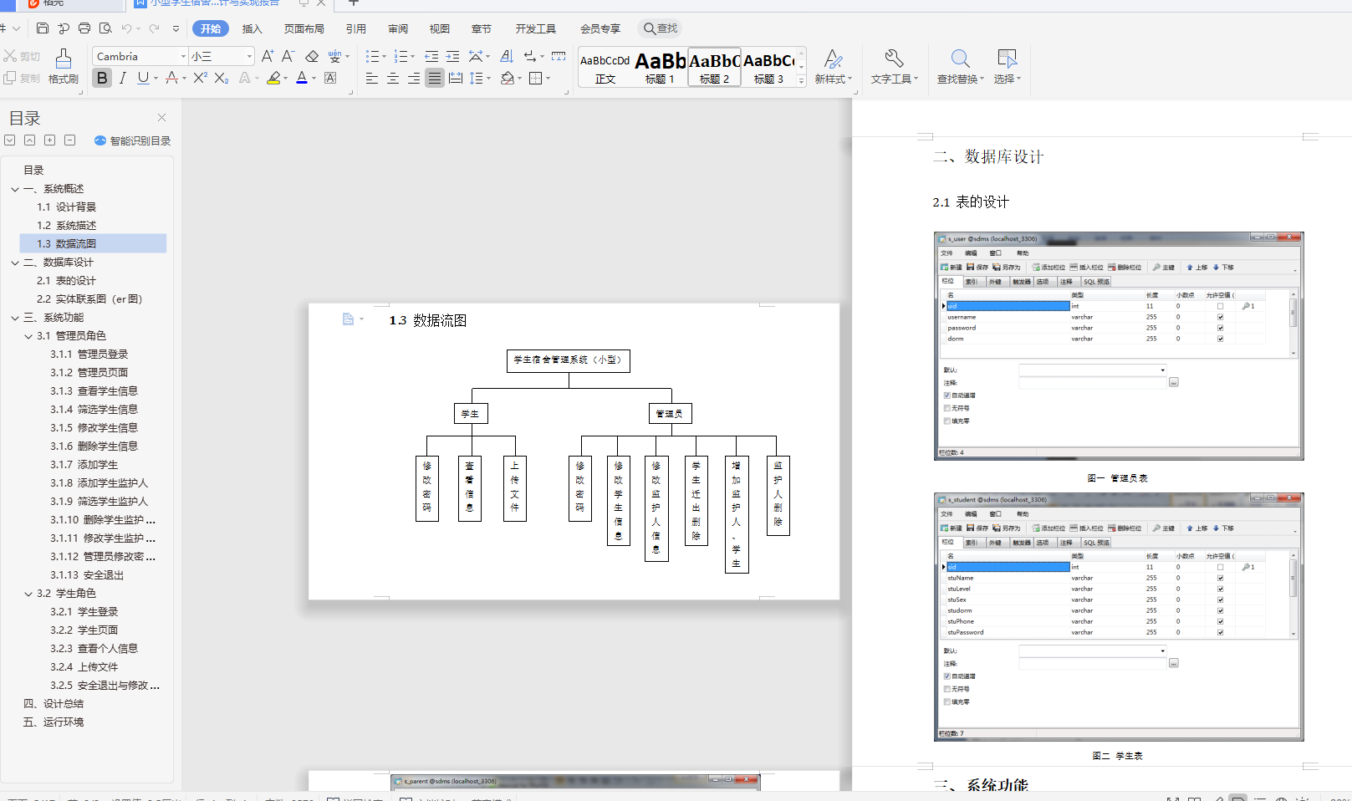1352x801 pixels.
Task: Click the Redo arrow
Action: point(154,28)
